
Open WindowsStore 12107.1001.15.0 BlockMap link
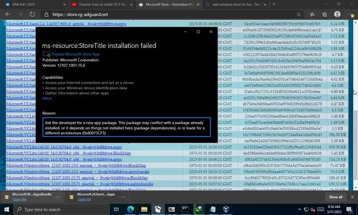coord(76,165)
